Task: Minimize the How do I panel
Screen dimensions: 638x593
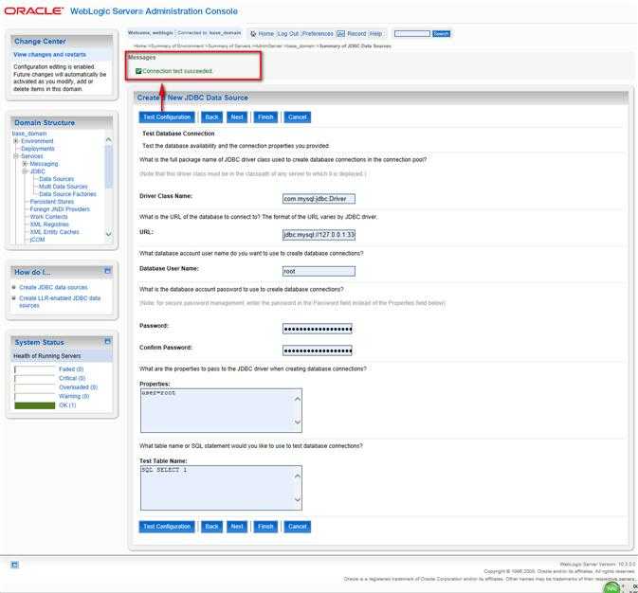Action: pyautogui.click(x=107, y=271)
